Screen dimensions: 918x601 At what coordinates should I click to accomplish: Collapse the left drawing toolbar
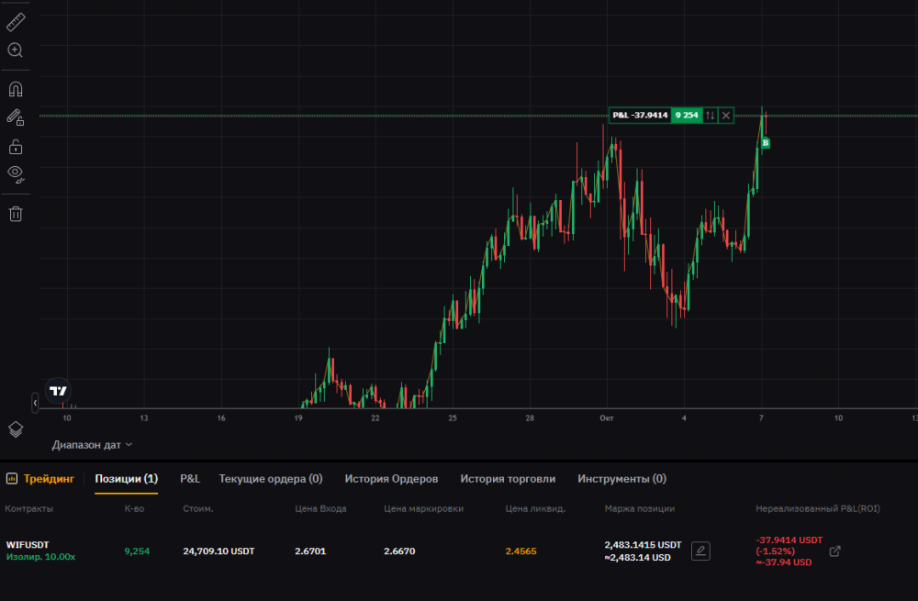click(35, 403)
